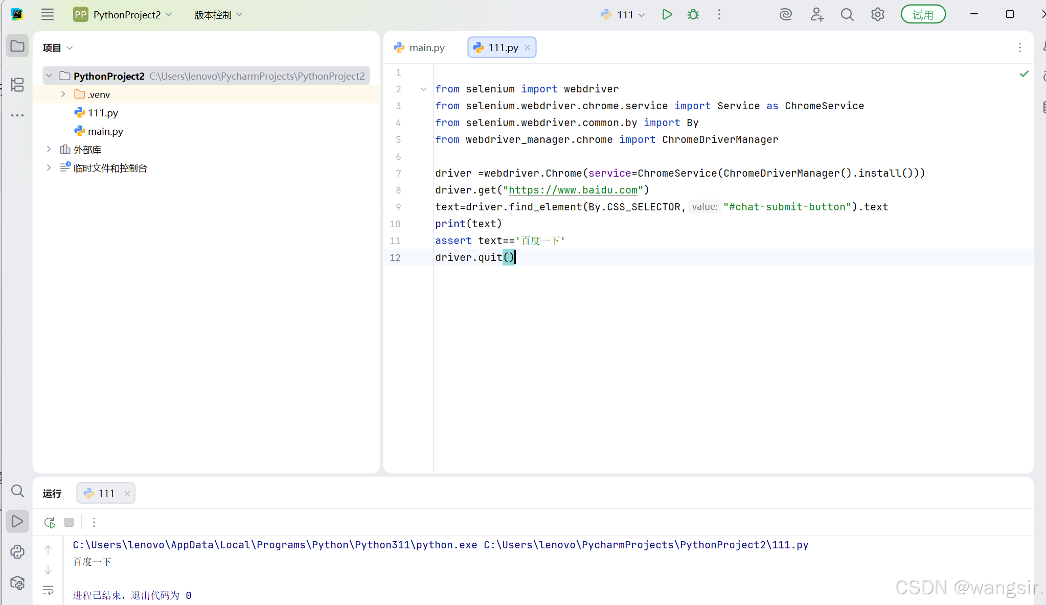Toggle the Project tool window folder icon
The width and height of the screenshot is (1046, 605).
tap(17, 46)
